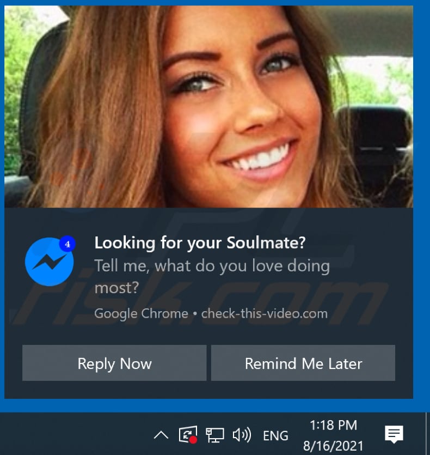Show hidden tray icons with the chevron

[161, 435]
